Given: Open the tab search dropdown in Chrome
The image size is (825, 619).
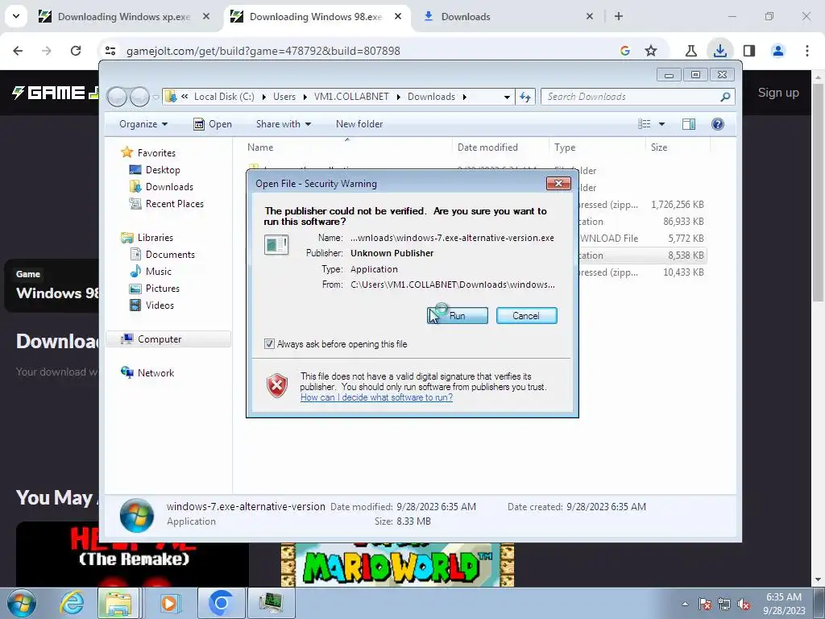Looking at the screenshot, I should click(x=16, y=16).
